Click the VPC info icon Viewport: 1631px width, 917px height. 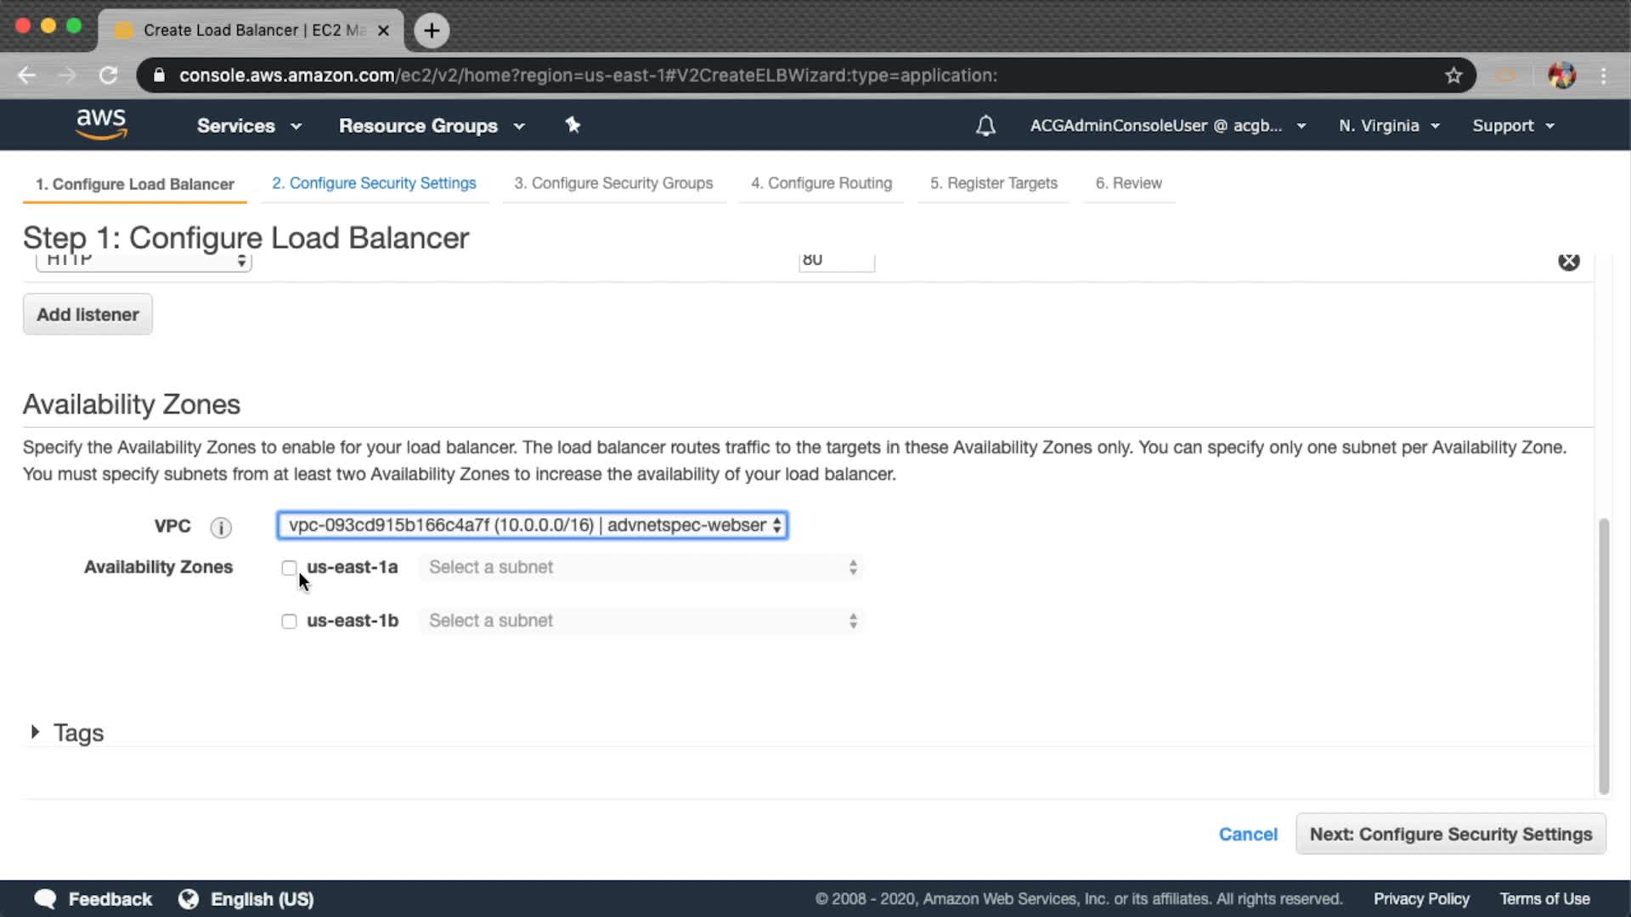[221, 527]
